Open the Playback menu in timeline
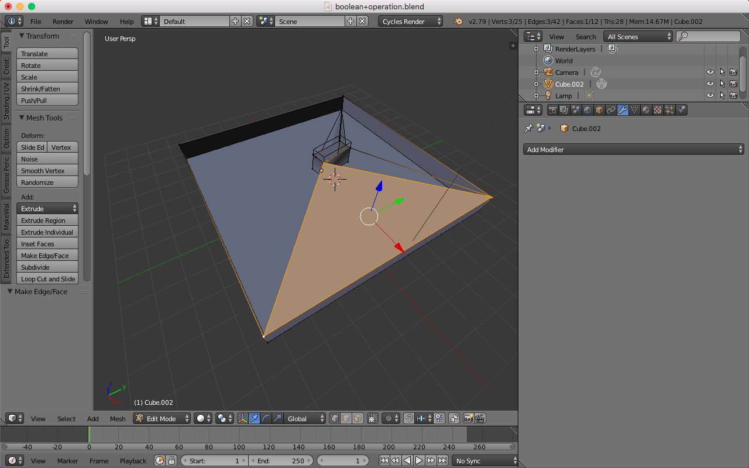The height and width of the screenshot is (468, 749). tap(133, 460)
